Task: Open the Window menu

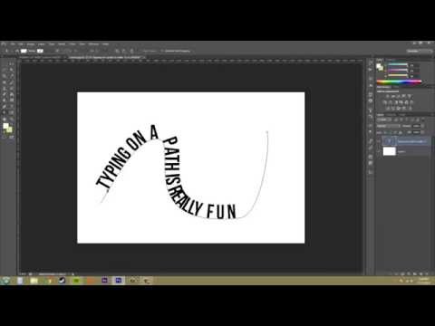Action: (93, 44)
